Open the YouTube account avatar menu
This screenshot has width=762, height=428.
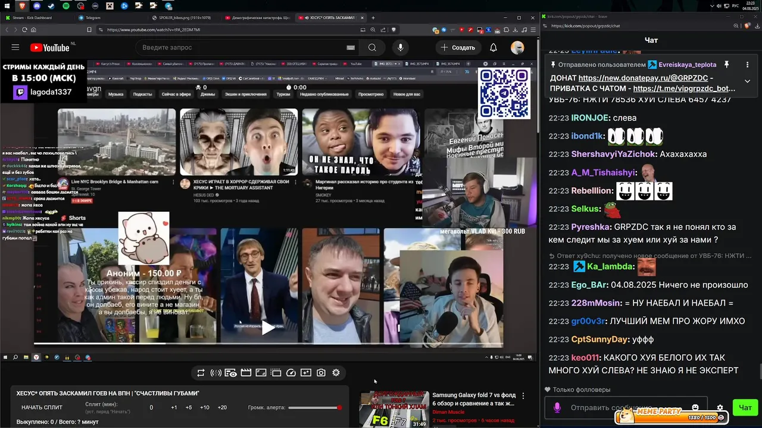(x=517, y=48)
